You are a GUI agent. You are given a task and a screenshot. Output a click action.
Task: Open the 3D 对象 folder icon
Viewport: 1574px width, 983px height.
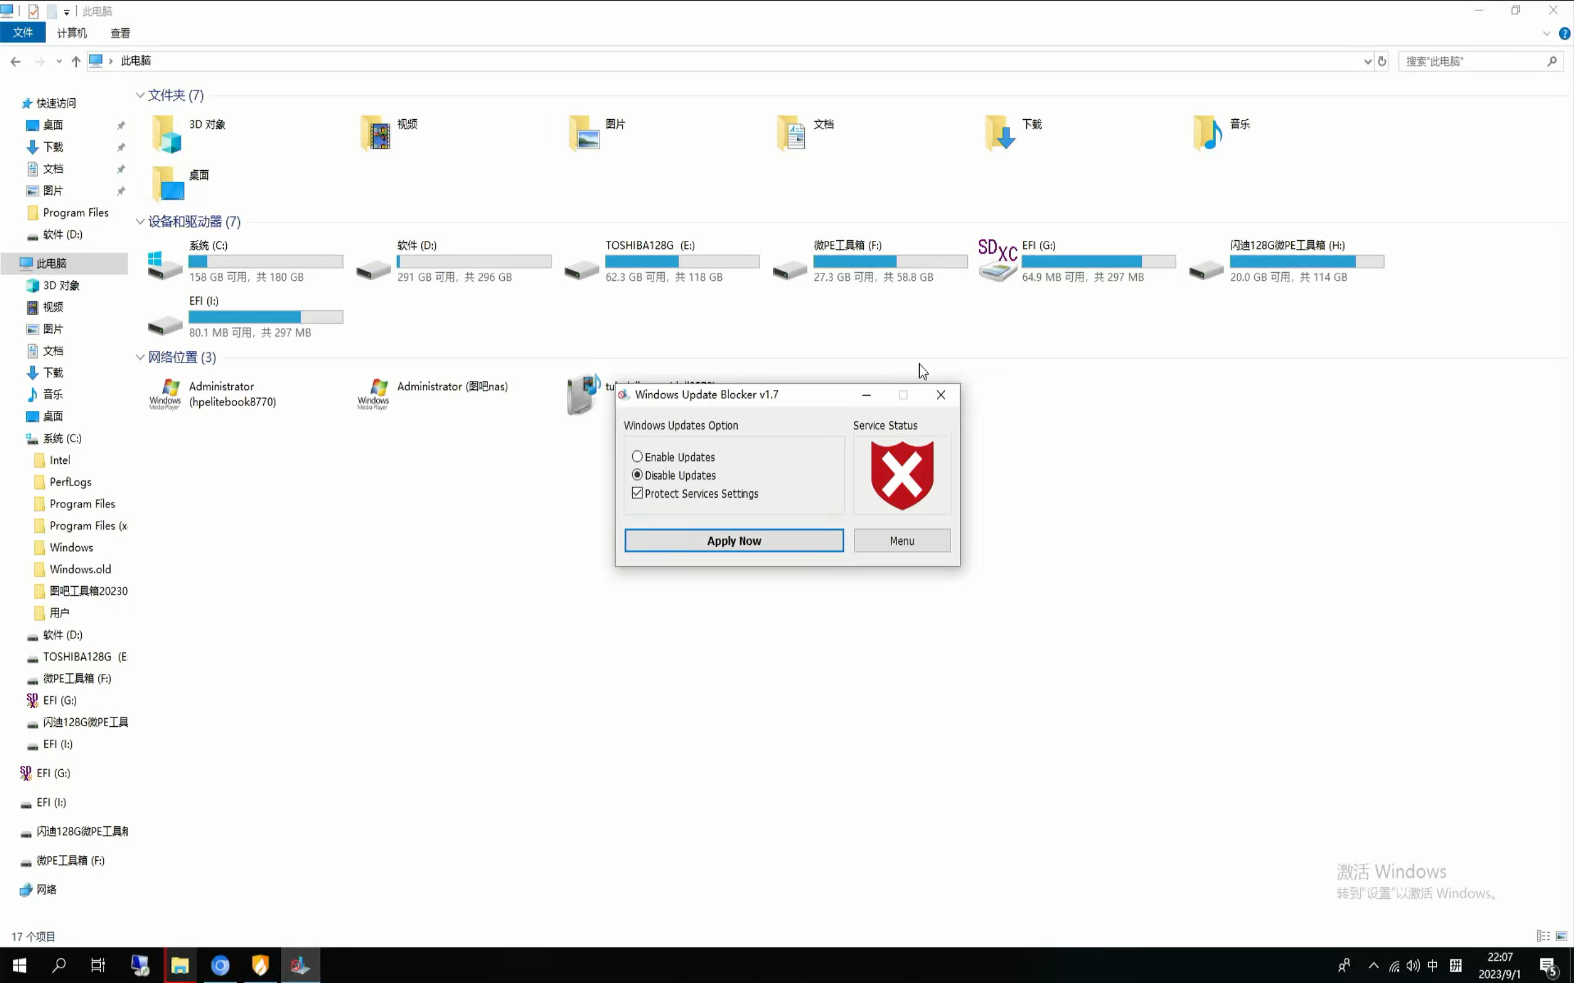click(x=167, y=134)
